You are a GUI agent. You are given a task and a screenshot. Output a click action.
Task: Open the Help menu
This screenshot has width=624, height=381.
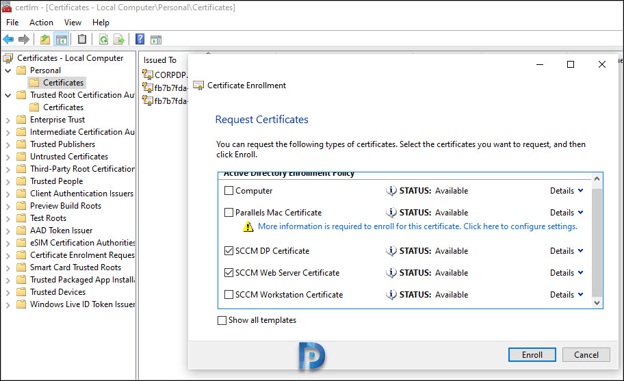click(x=101, y=23)
